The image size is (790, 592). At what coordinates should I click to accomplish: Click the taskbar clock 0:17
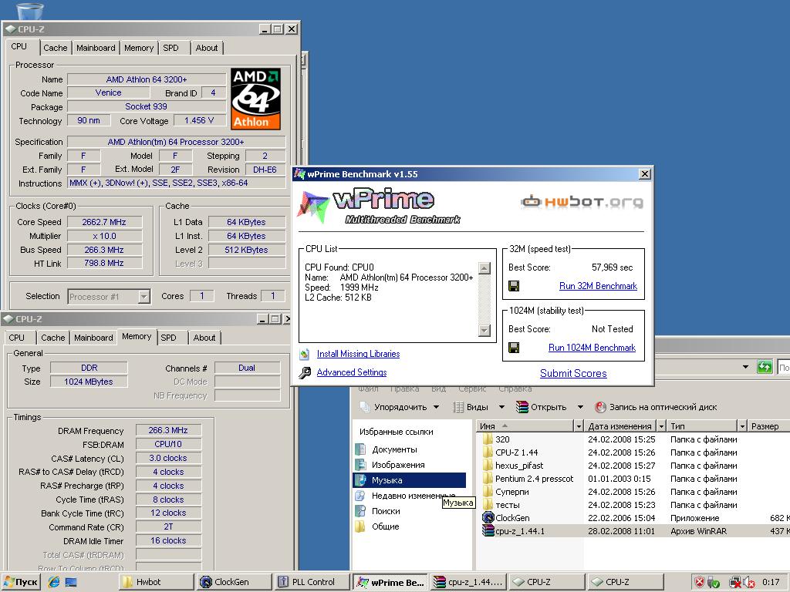771,583
